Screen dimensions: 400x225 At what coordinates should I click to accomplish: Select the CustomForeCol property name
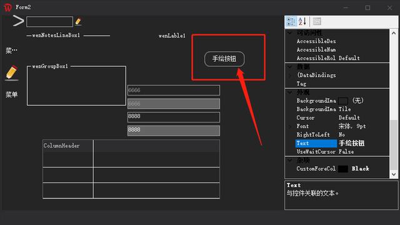click(316, 169)
